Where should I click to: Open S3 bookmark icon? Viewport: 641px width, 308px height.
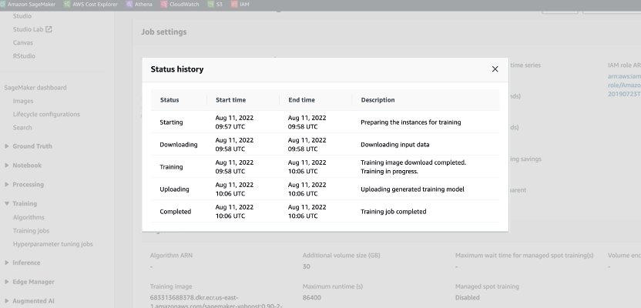tap(210, 4)
